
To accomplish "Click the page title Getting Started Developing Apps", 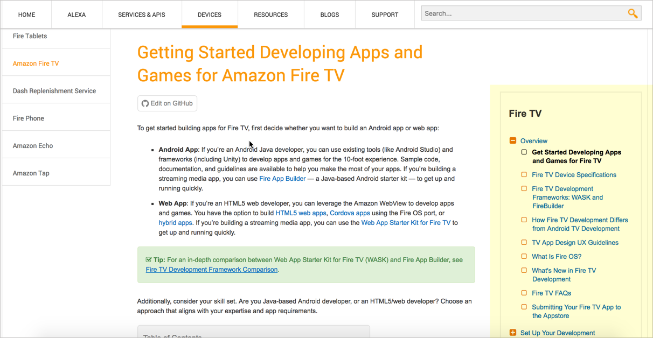I will point(280,64).
